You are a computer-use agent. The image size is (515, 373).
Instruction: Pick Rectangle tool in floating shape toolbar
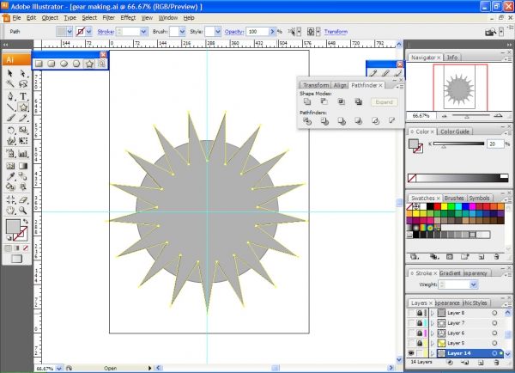(x=39, y=64)
